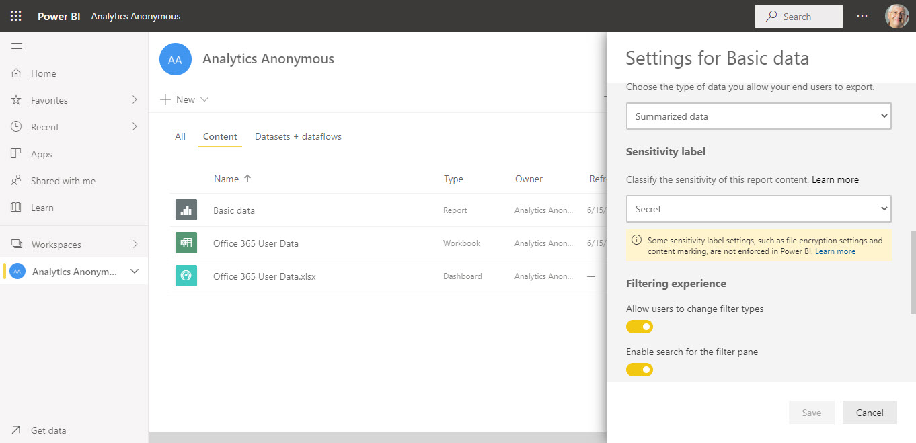Collapse the Analytics Anonymous workspace chevron
The width and height of the screenshot is (916, 443).
click(x=135, y=272)
